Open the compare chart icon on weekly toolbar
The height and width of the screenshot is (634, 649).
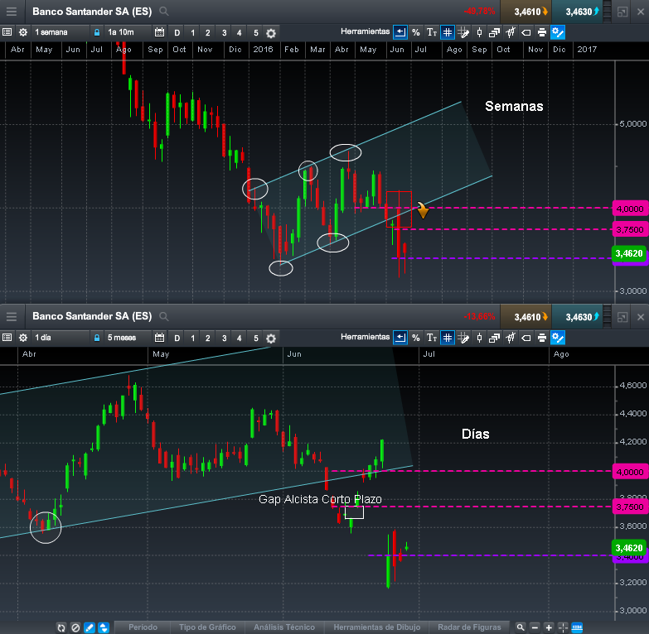pos(511,32)
